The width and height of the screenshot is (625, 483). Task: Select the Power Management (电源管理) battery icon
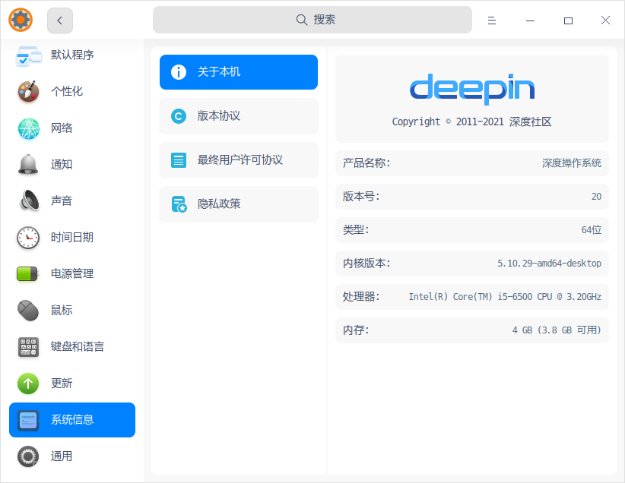[x=28, y=273]
